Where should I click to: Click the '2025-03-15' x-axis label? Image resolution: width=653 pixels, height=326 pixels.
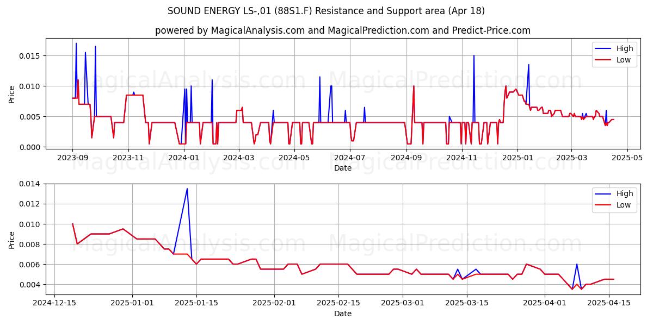467,303
